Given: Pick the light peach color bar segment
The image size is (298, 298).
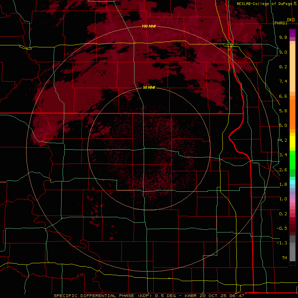Looking at the screenshot, I should (292, 68).
